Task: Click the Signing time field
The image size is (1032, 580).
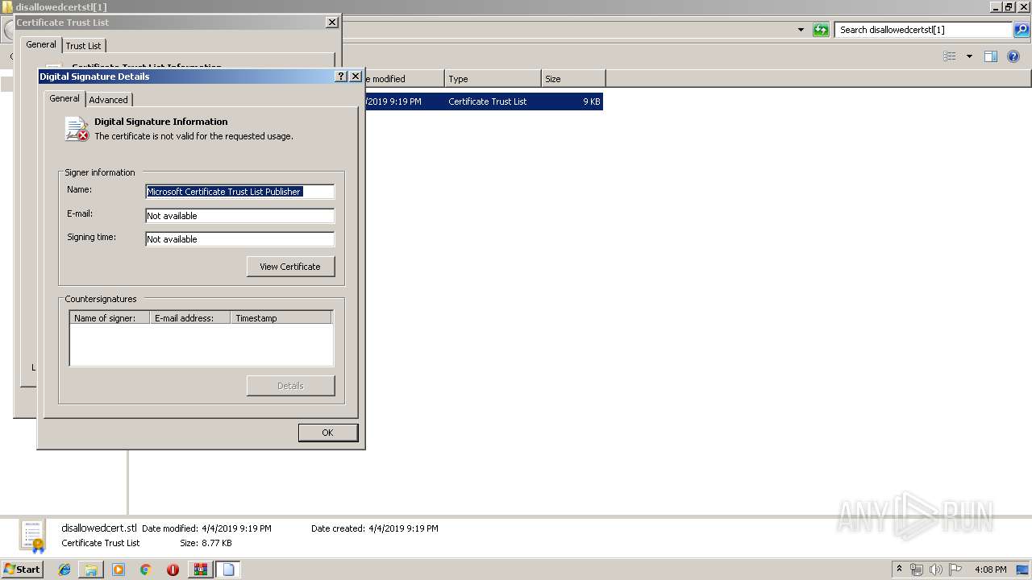Action: [239, 239]
